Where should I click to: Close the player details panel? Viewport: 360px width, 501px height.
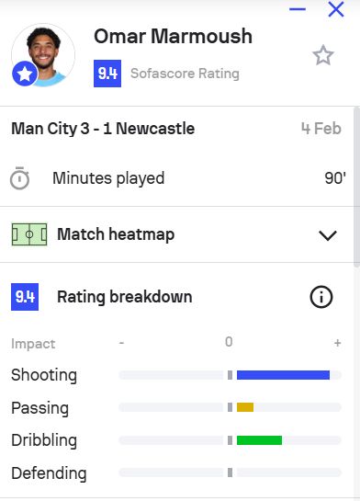coord(336,9)
